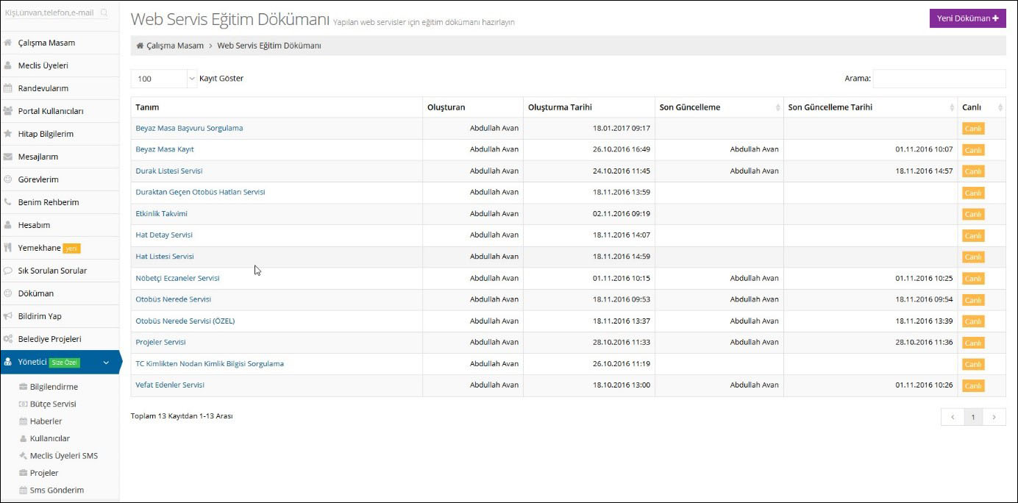
Task: Click the calendar icon beside Randevularım
Action: coord(8,88)
